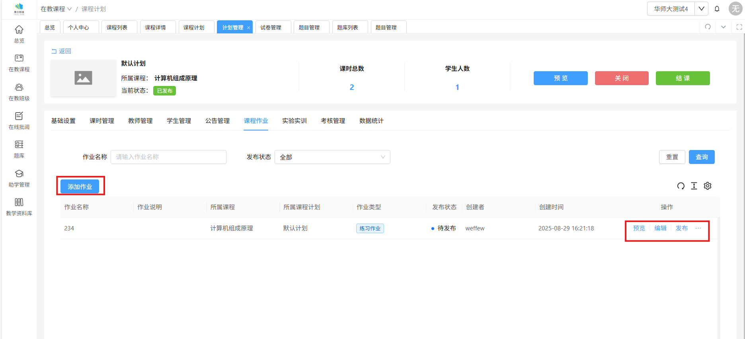The height and width of the screenshot is (339, 745).
Task: Click the 添加作业 button
Action: pos(80,187)
